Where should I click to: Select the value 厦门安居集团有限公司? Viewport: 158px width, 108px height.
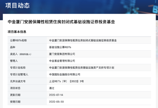pos(62,54)
